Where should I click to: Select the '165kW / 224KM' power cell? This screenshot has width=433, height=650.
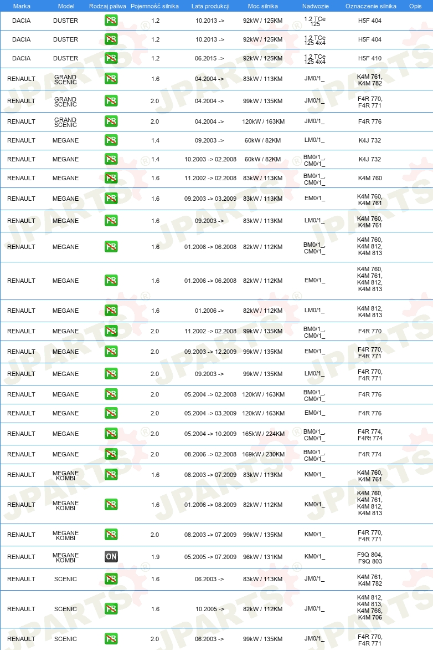click(263, 434)
